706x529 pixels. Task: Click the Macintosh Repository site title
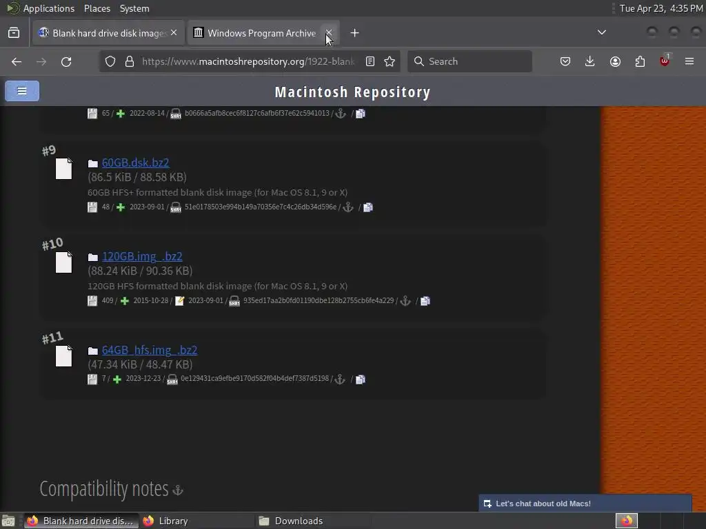click(352, 92)
